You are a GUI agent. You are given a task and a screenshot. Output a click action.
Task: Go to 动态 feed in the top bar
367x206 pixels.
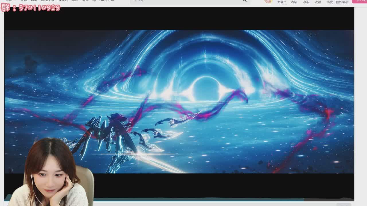click(x=306, y=2)
